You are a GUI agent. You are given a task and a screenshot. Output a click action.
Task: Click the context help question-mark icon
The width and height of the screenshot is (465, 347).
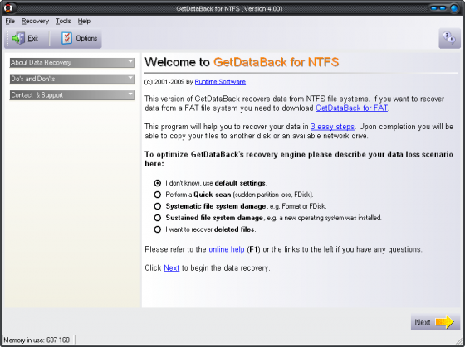pyautogui.click(x=449, y=38)
